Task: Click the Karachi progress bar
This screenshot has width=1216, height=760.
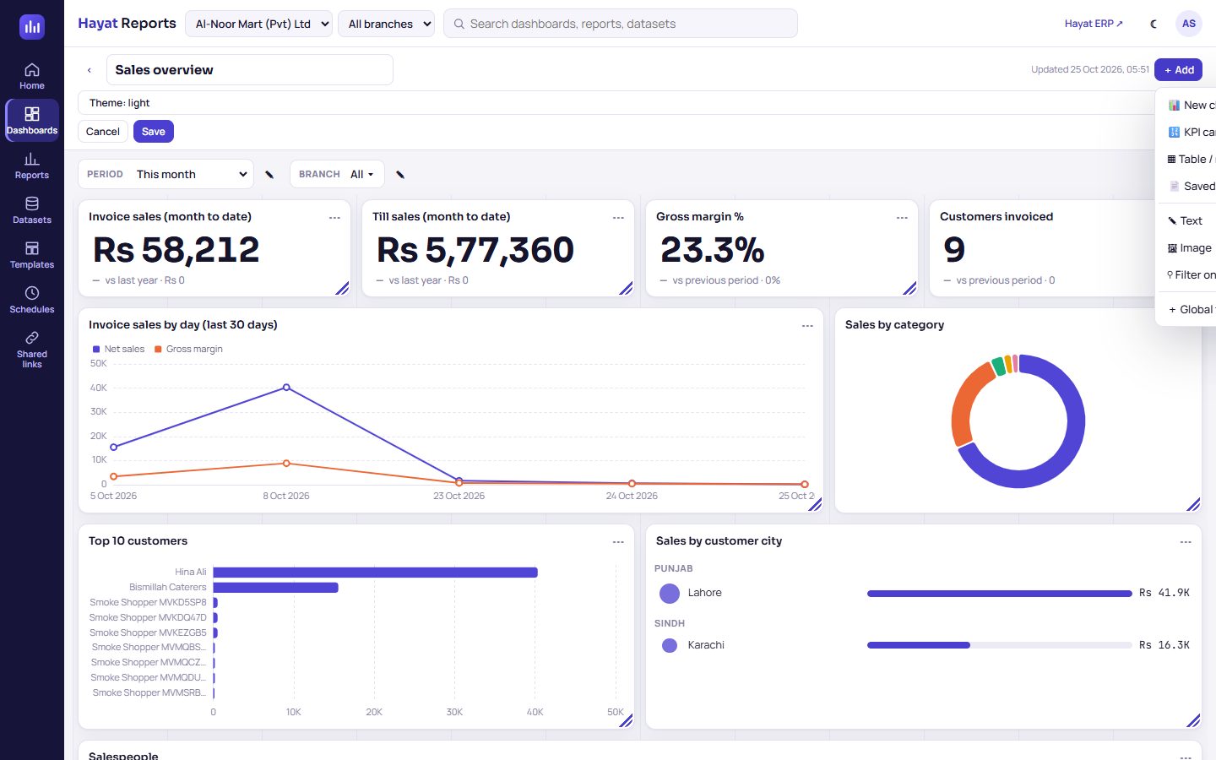Action: (999, 645)
